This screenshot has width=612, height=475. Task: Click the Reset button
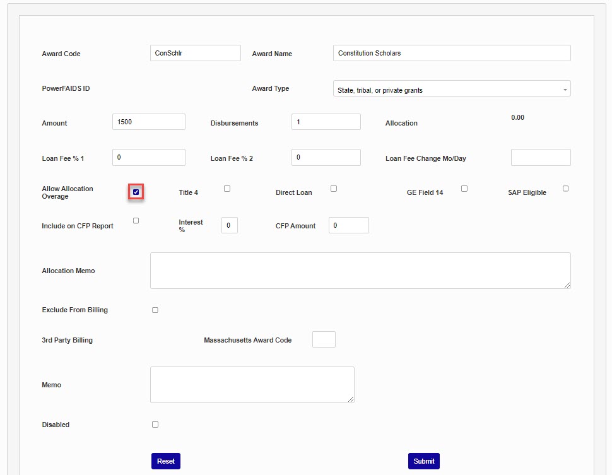166,461
